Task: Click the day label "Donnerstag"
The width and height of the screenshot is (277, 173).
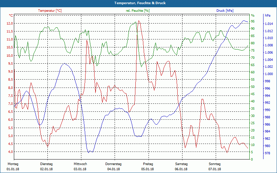Action: (x=114, y=164)
